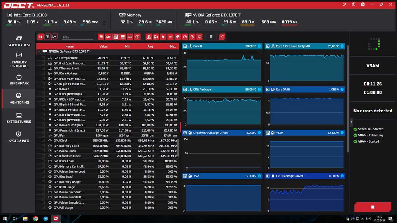Viewport: 397px width, 223px height.
Task: Stop the running VRAM test
Action: point(373,207)
